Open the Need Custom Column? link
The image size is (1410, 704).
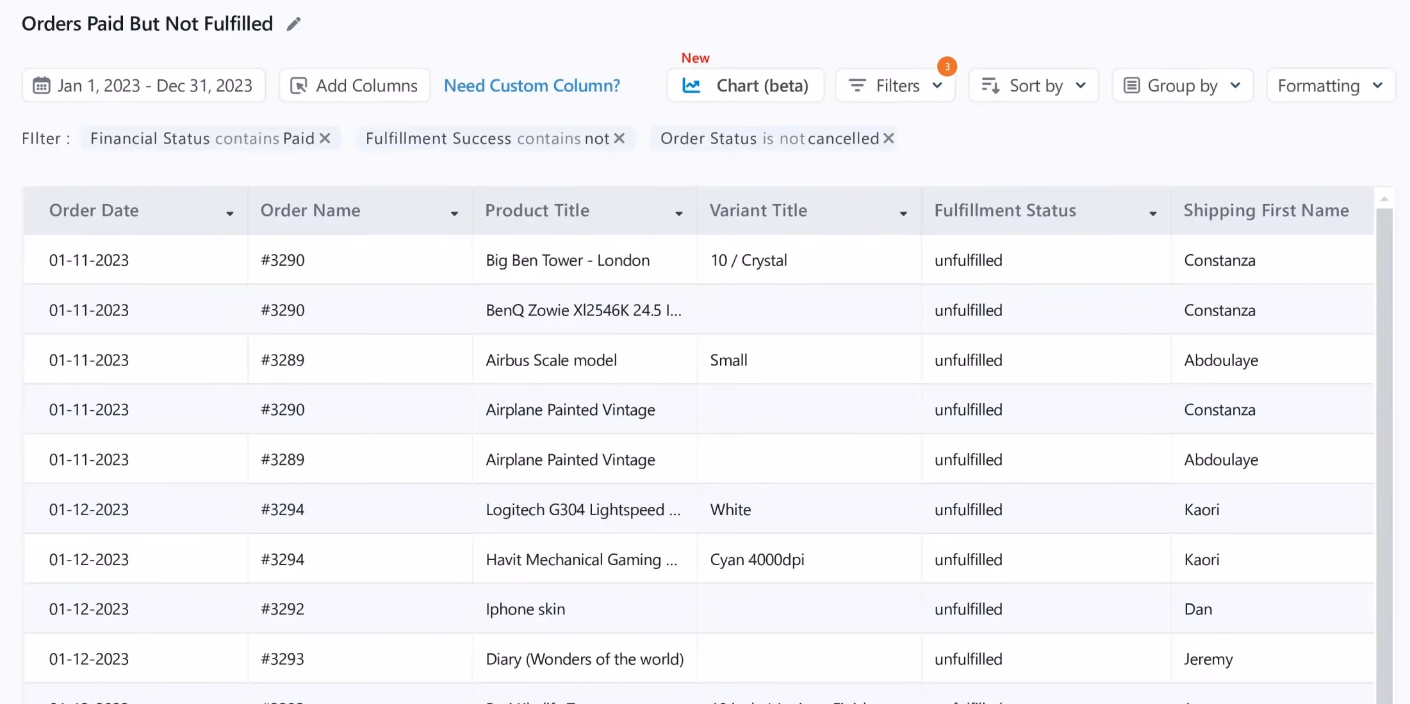532,86
